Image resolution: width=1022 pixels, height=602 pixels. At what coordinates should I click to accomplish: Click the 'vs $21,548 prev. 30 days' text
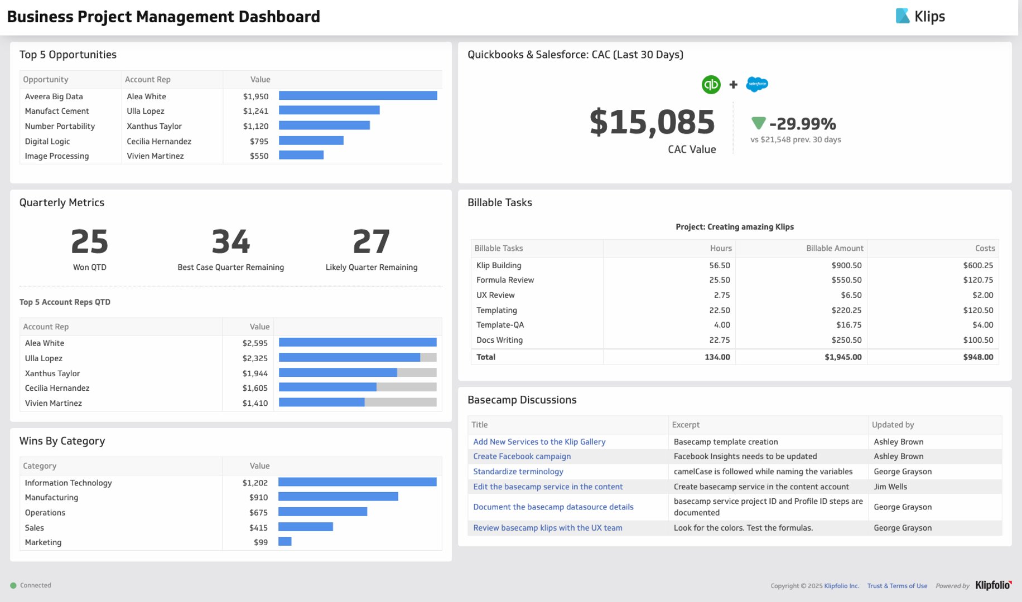click(796, 139)
